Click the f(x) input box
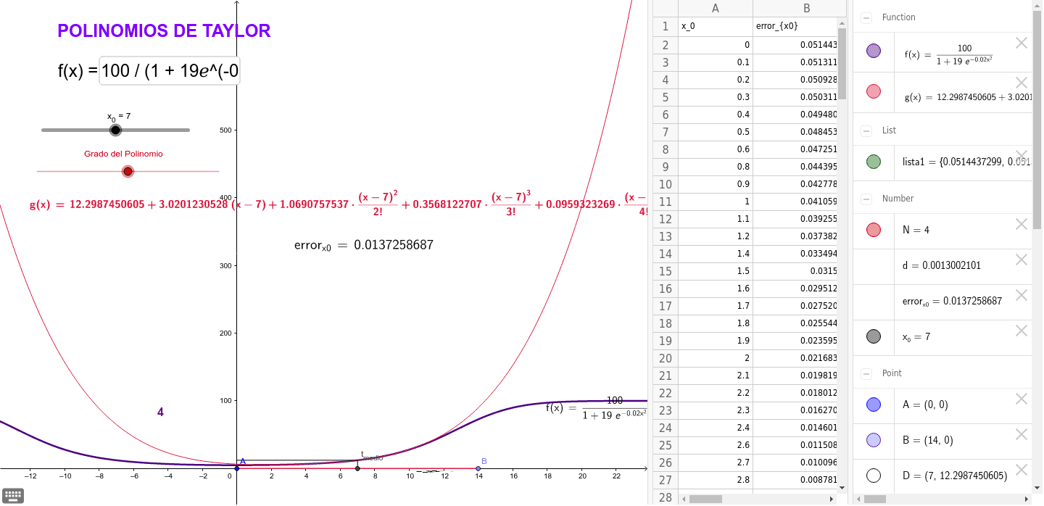Image resolution: width=1044 pixels, height=506 pixels. click(170, 71)
